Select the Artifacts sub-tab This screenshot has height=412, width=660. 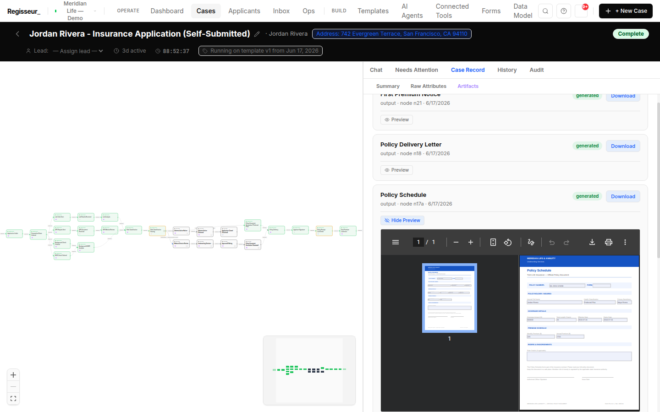[468, 86]
